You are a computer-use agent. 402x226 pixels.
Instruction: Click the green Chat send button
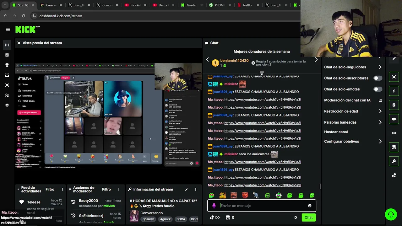(x=308, y=218)
